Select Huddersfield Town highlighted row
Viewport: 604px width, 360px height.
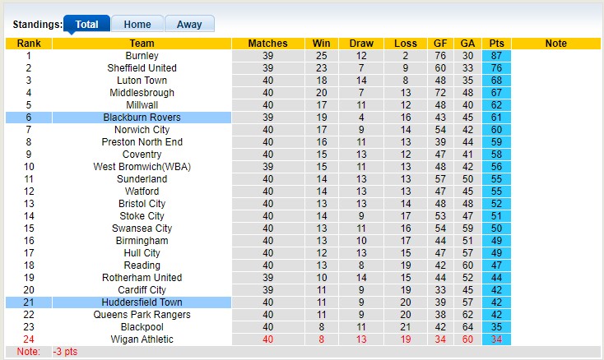tap(142, 302)
